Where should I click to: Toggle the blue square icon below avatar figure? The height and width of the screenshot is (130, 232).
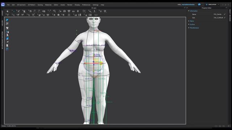(x=7, y=39)
